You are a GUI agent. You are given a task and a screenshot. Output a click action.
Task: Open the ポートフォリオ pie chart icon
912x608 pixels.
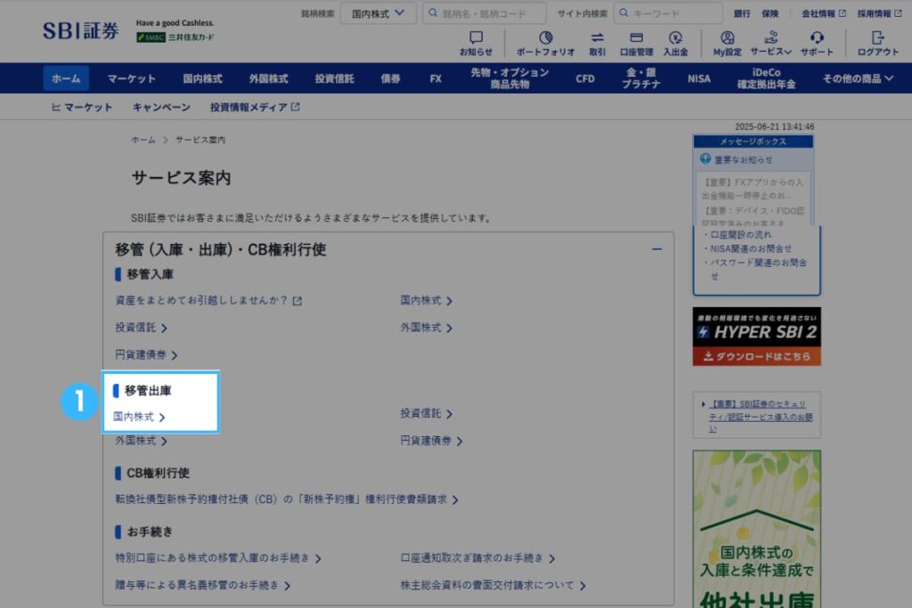coord(546,39)
